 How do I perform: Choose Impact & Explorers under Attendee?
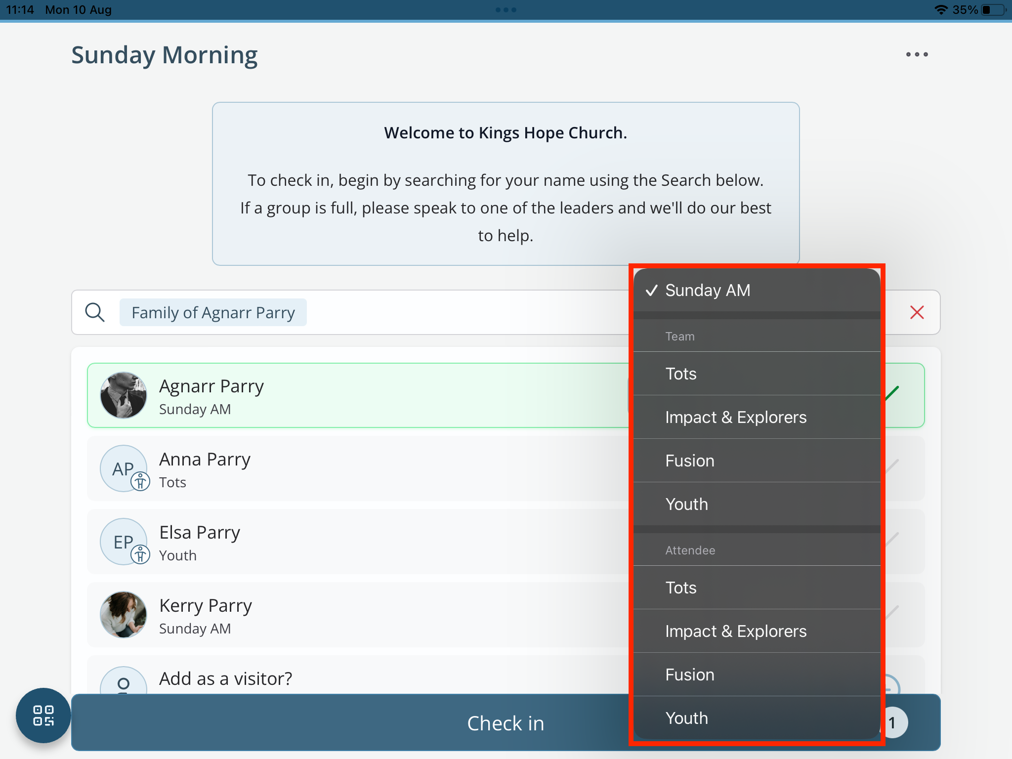757,631
